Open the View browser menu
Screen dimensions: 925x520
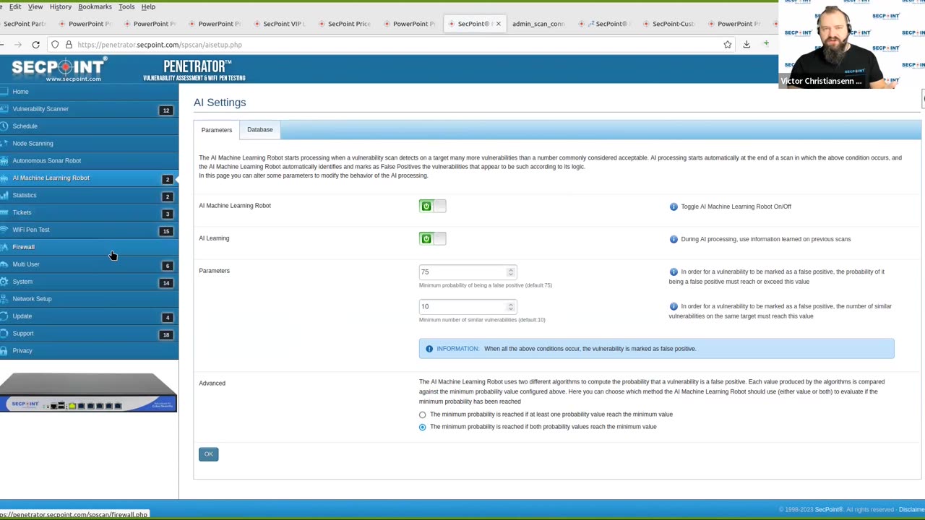coord(35,6)
